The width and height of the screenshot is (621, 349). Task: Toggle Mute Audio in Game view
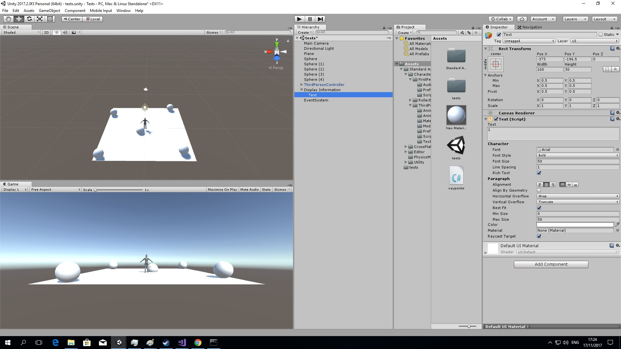coord(249,190)
